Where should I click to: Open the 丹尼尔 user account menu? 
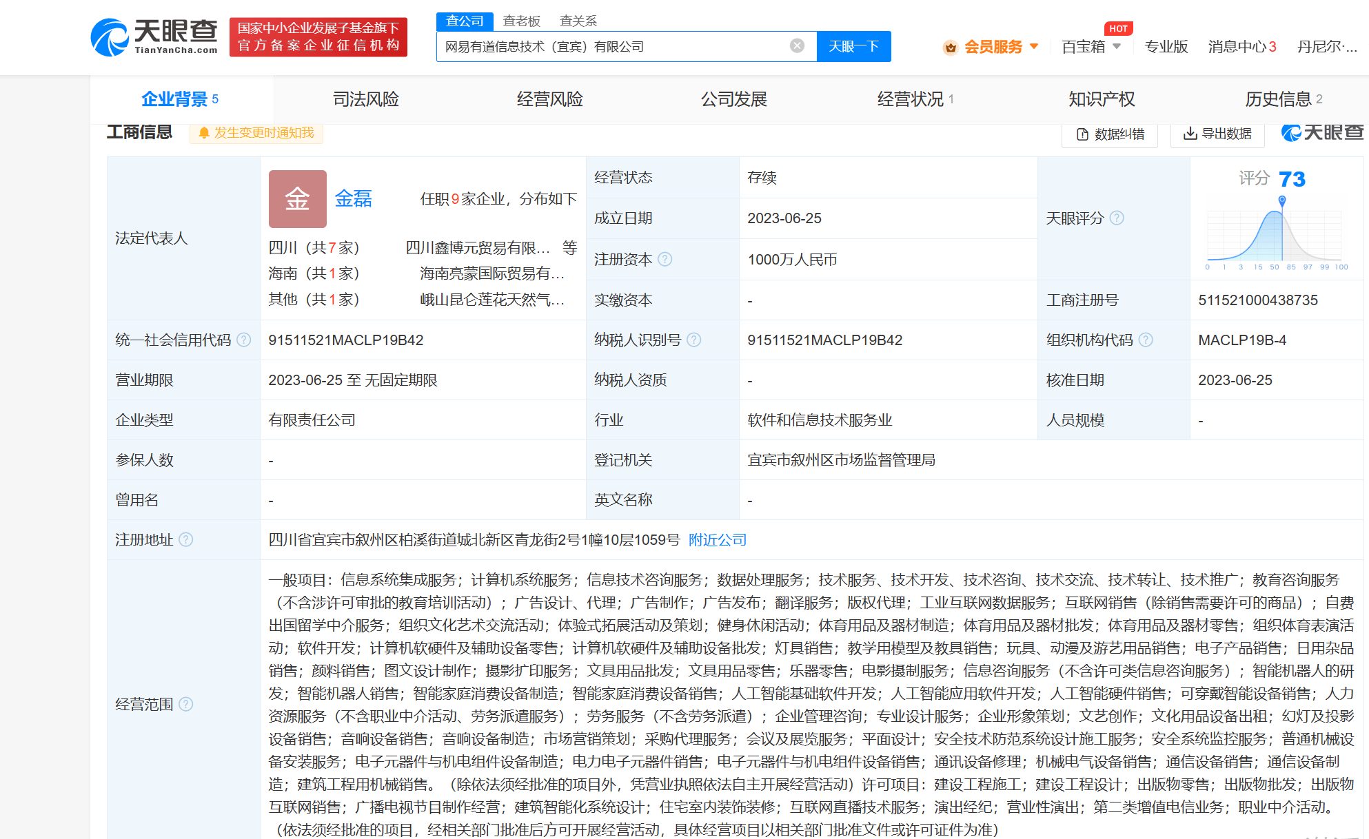[1326, 47]
